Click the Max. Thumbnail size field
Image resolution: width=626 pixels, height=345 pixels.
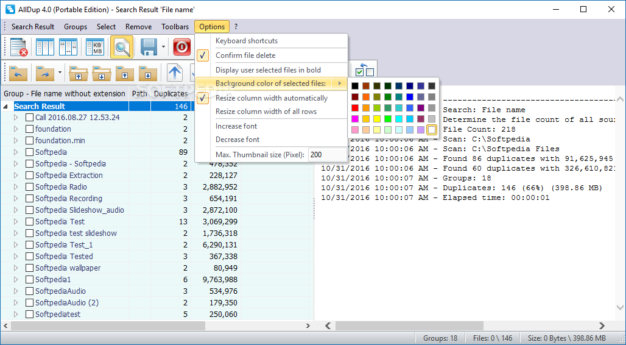pyautogui.click(x=328, y=155)
